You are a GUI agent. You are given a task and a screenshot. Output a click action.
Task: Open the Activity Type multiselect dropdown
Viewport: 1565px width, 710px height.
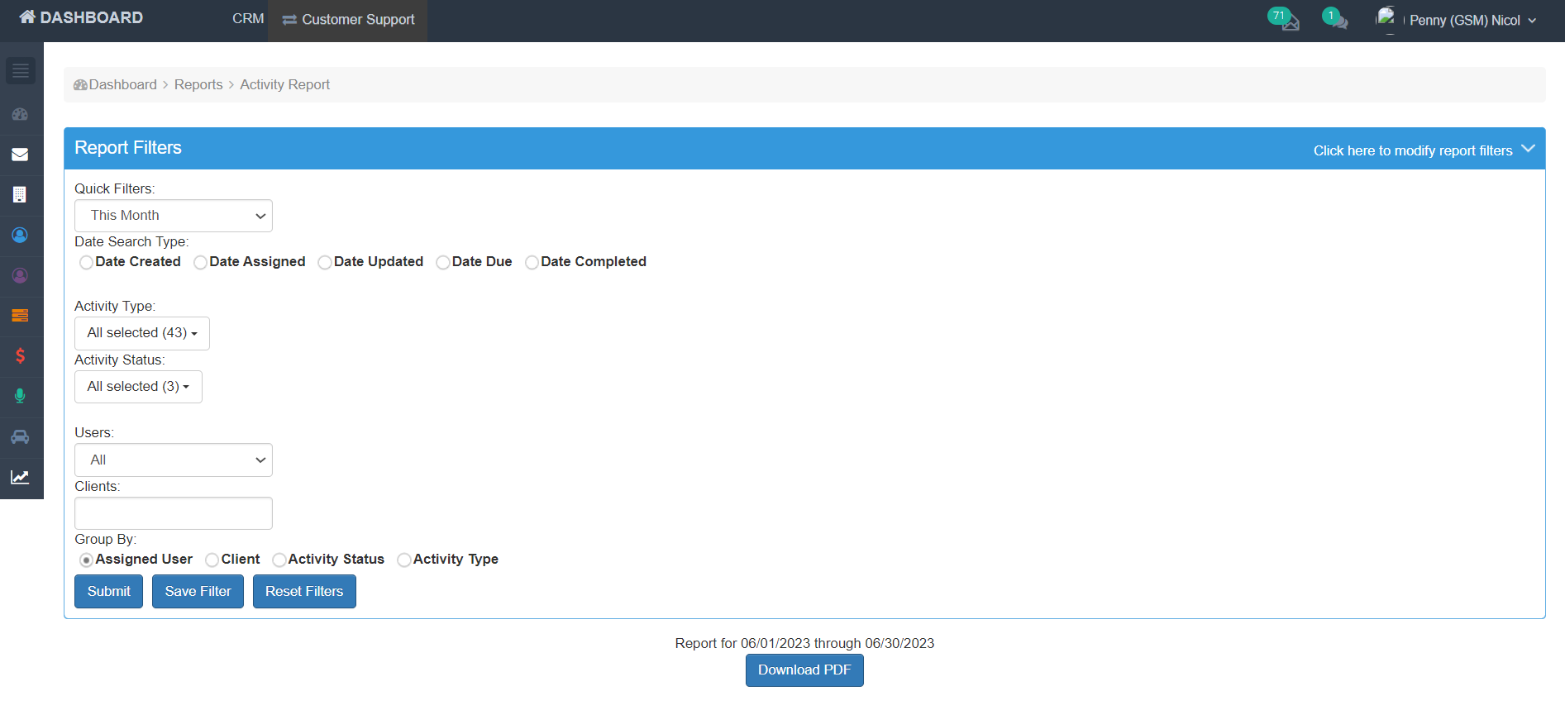tap(142, 333)
